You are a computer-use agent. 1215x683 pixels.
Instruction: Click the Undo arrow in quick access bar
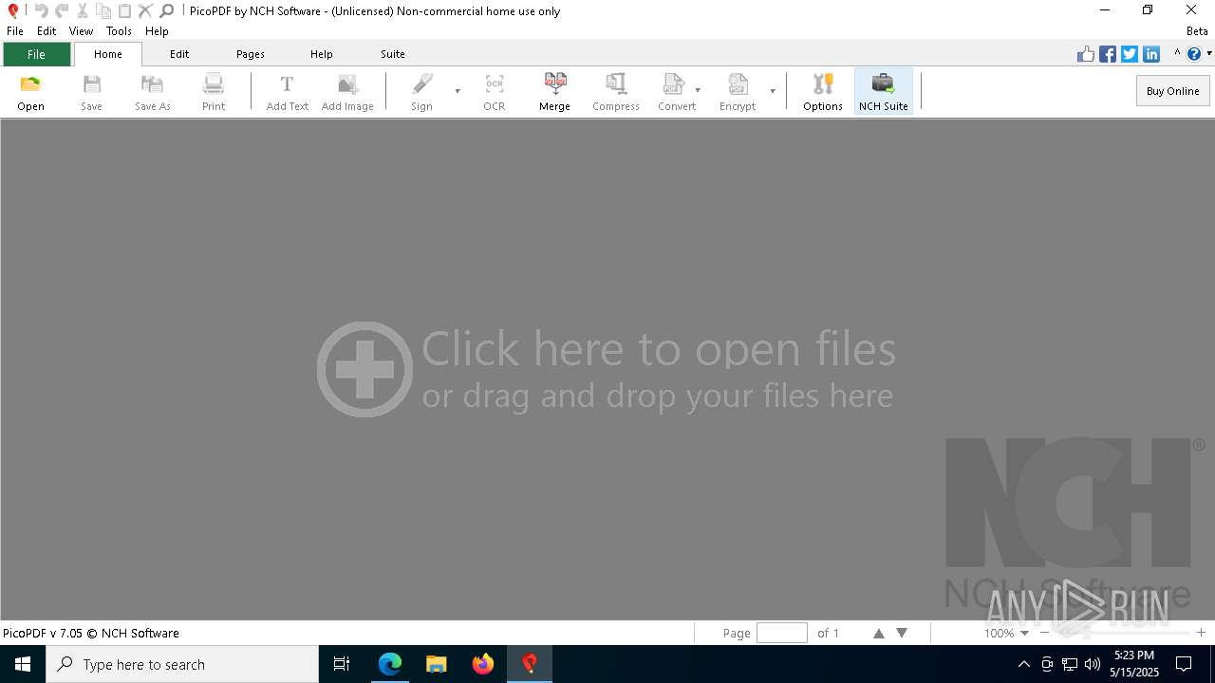(41, 10)
